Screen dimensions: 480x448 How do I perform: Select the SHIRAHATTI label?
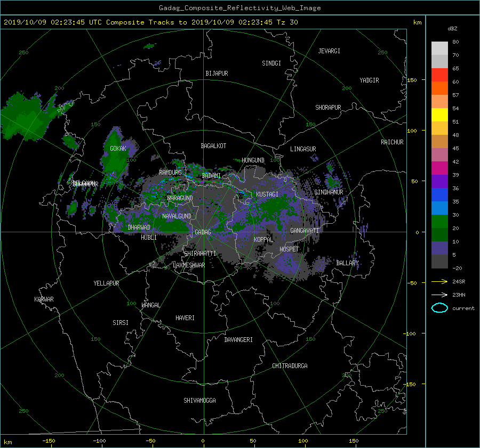tap(200, 254)
